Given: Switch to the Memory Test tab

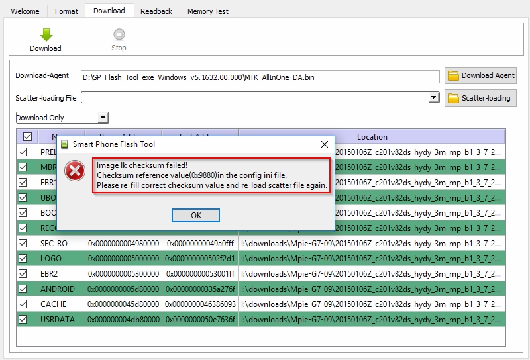Looking at the screenshot, I should pyautogui.click(x=208, y=11).
